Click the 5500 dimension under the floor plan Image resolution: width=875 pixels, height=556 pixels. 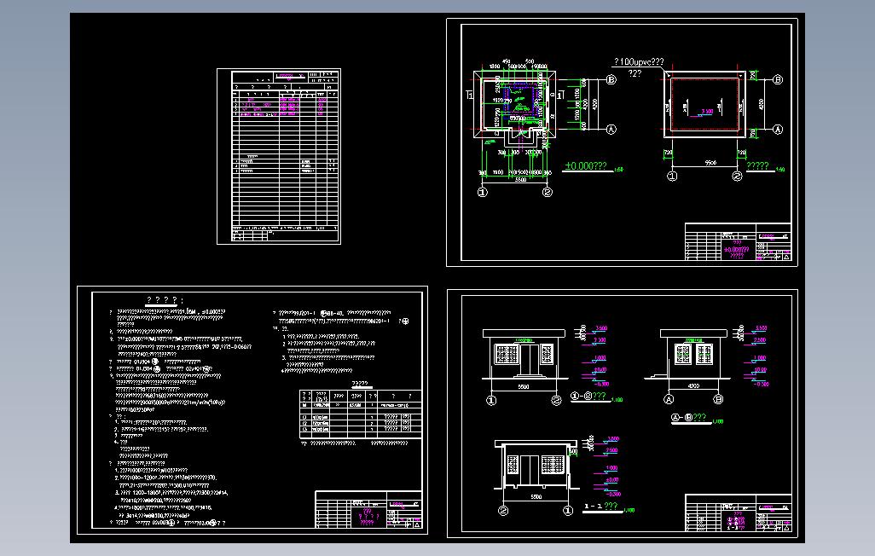point(520,180)
